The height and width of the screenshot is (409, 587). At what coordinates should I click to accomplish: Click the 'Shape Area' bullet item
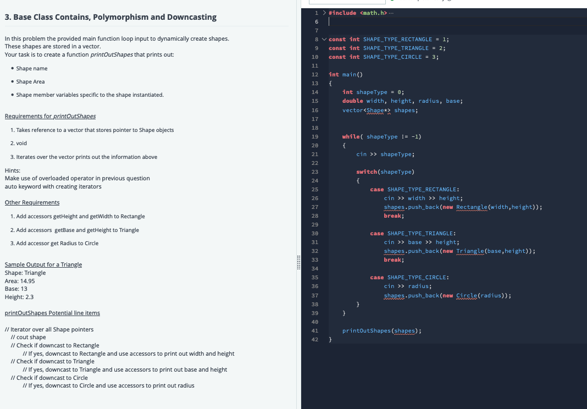[x=30, y=82]
